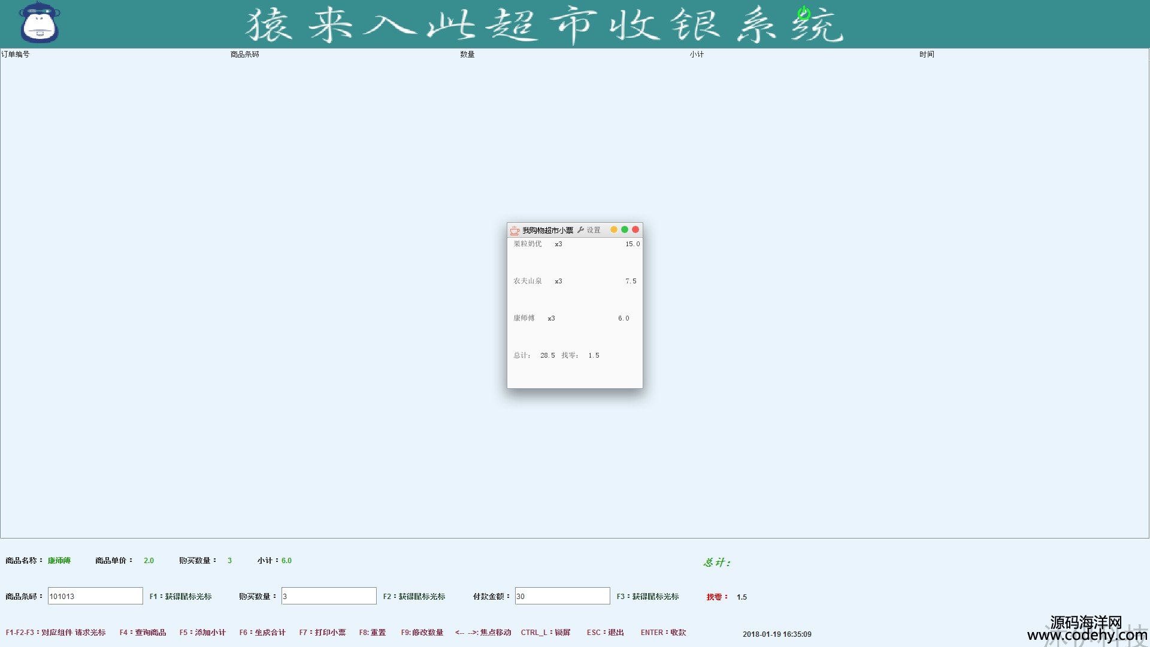Maximize the receipt window with the green button
This screenshot has width=1150, height=647.
(x=625, y=229)
